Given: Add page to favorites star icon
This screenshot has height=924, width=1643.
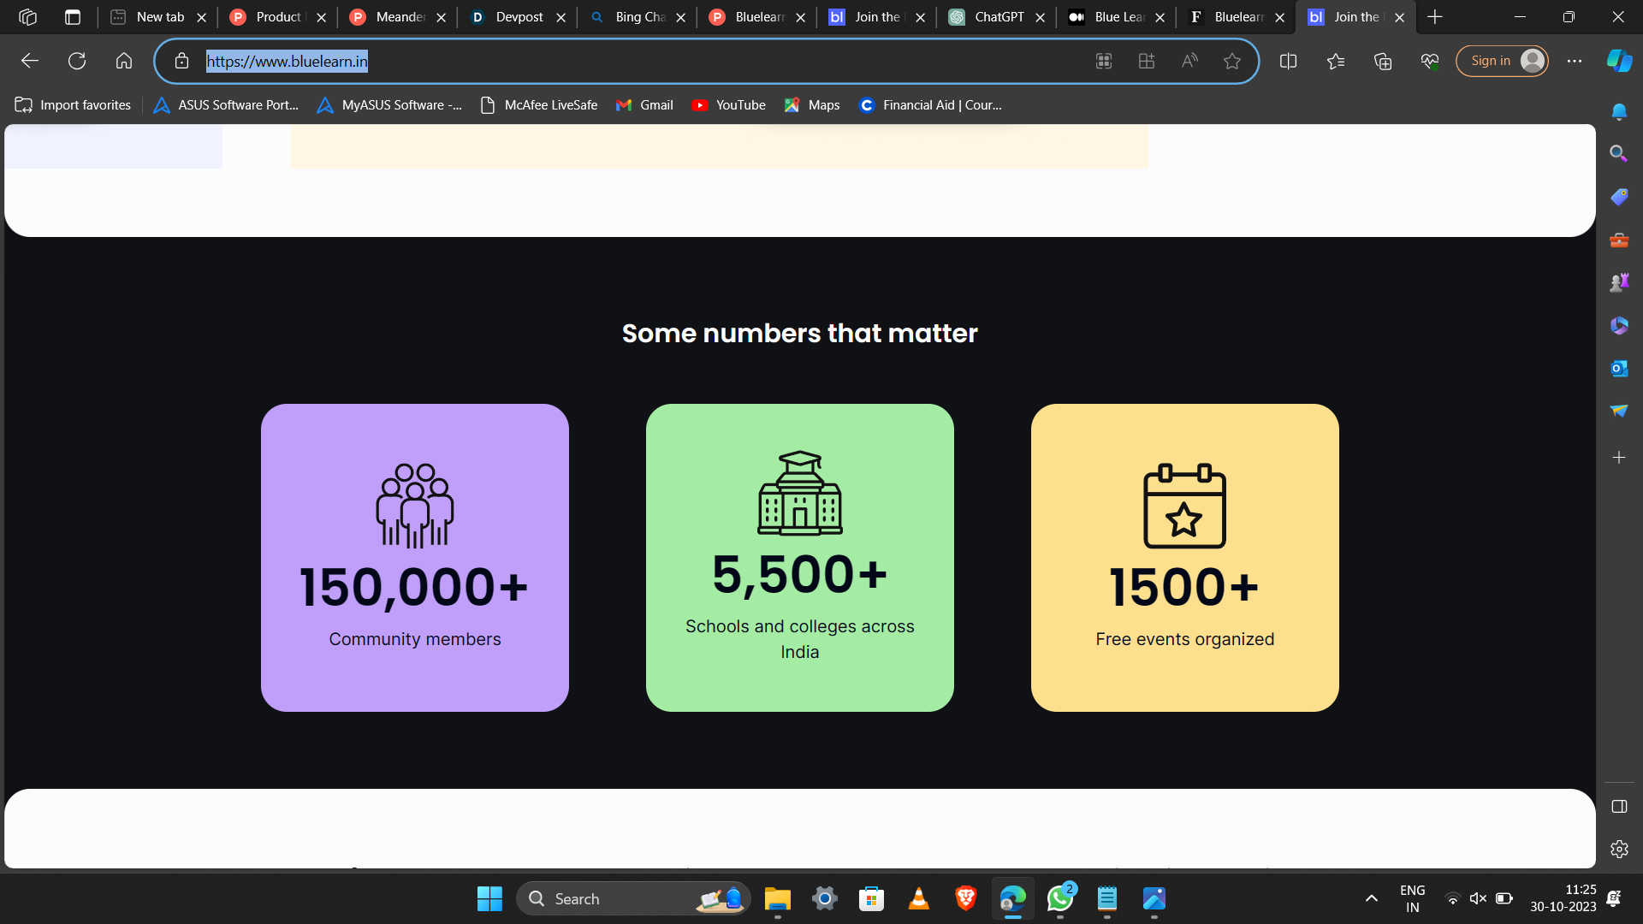Looking at the screenshot, I should pyautogui.click(x=1232, y=61).
